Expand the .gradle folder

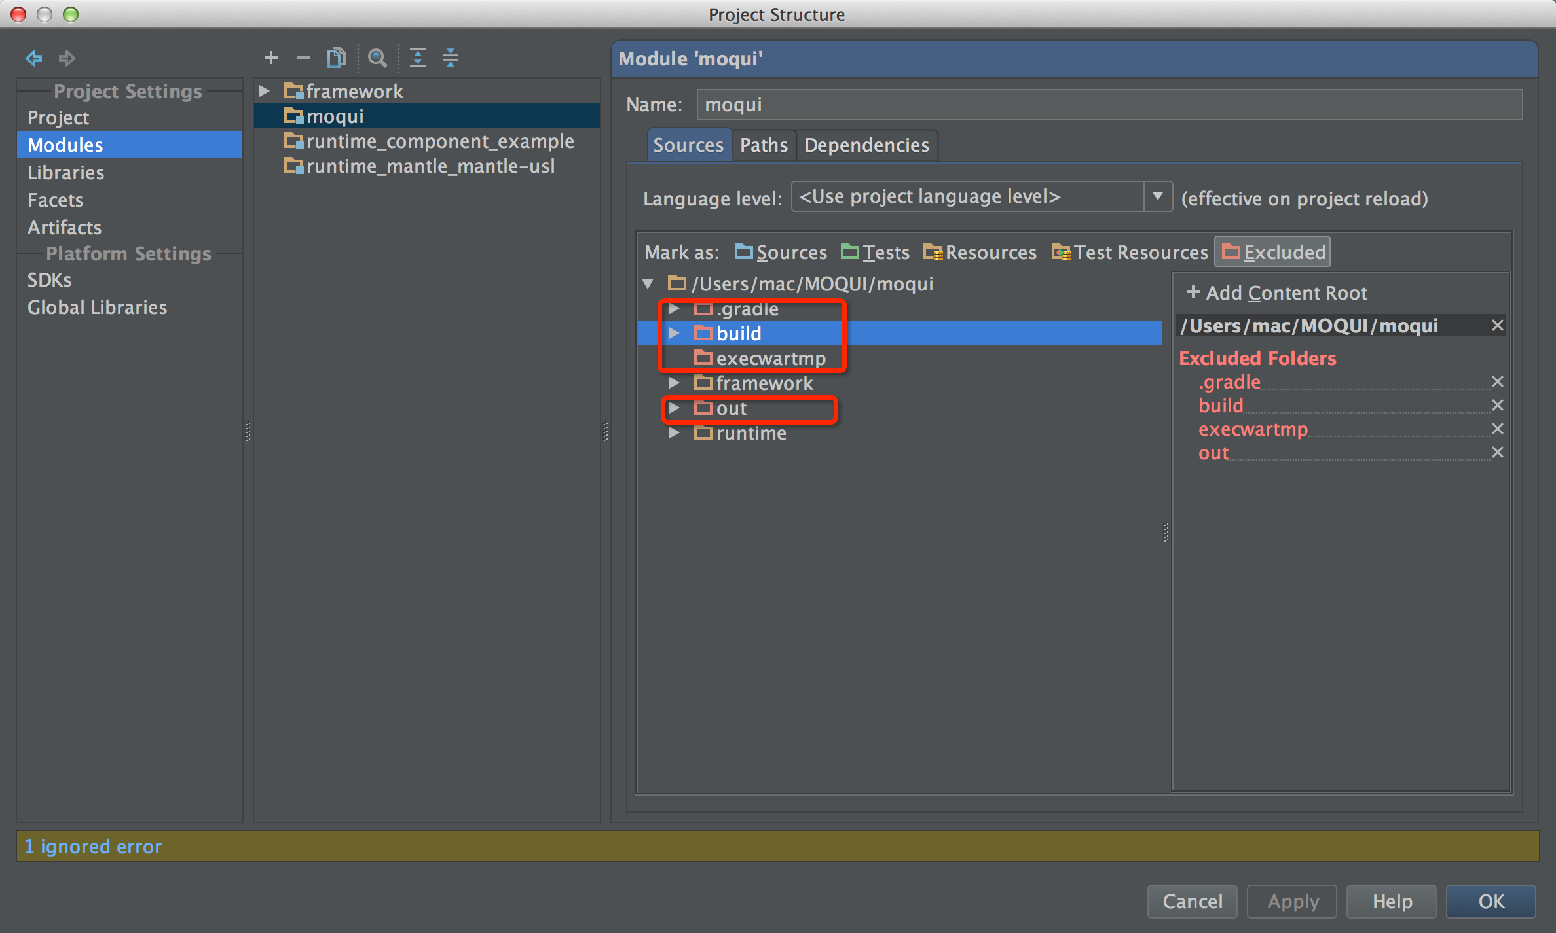tap(674, 309)
